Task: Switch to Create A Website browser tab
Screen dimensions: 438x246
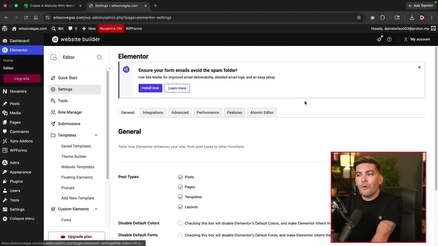Action: (x=52, y=5)
